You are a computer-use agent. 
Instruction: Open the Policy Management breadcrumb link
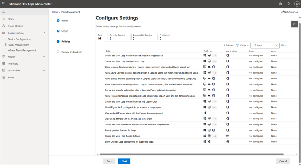[71, 12]
